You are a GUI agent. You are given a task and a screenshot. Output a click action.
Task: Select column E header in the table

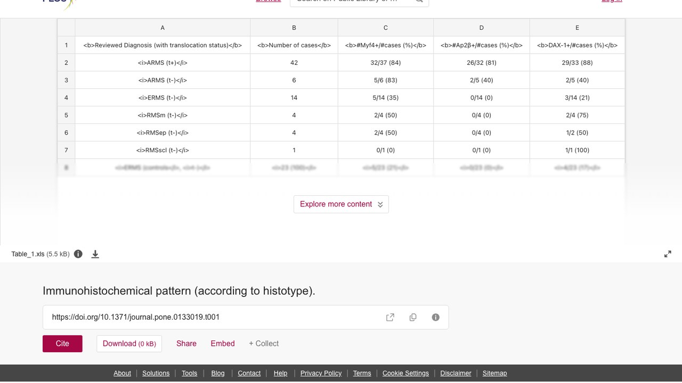point(577,28)
